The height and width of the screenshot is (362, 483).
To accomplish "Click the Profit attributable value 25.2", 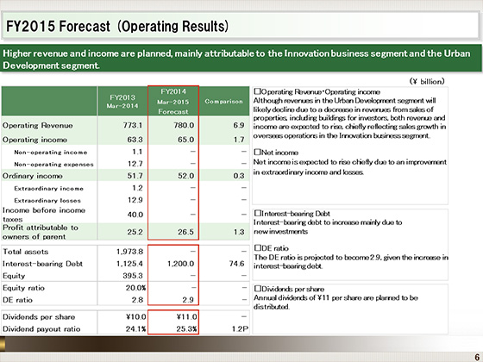I will (x=135, y=232).
